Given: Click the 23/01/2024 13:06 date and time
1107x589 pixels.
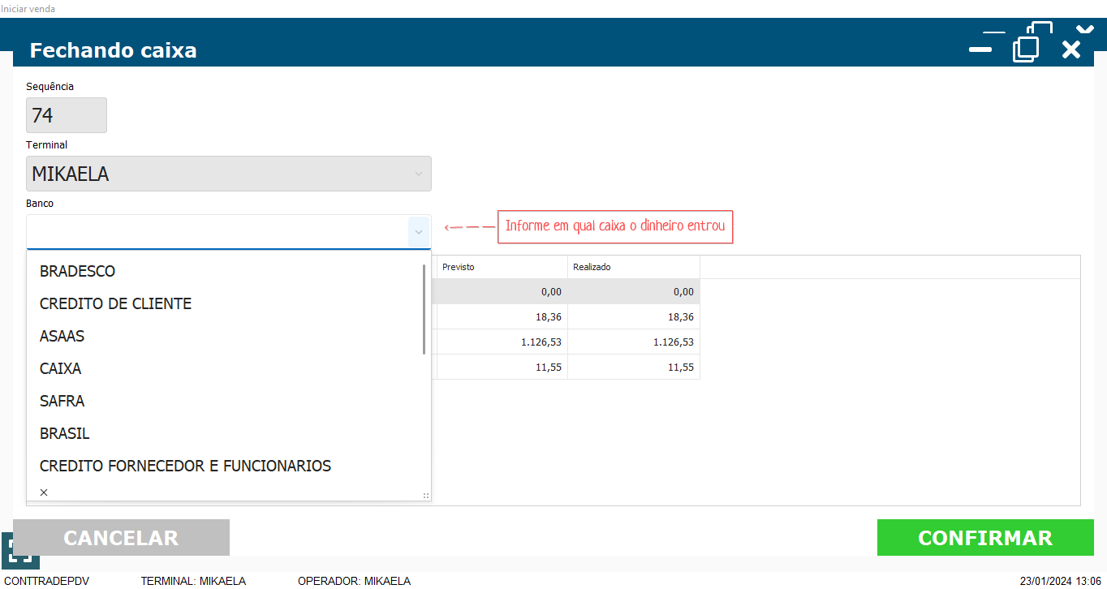Looking at the screenshot, I should (x=1061, y=581).
